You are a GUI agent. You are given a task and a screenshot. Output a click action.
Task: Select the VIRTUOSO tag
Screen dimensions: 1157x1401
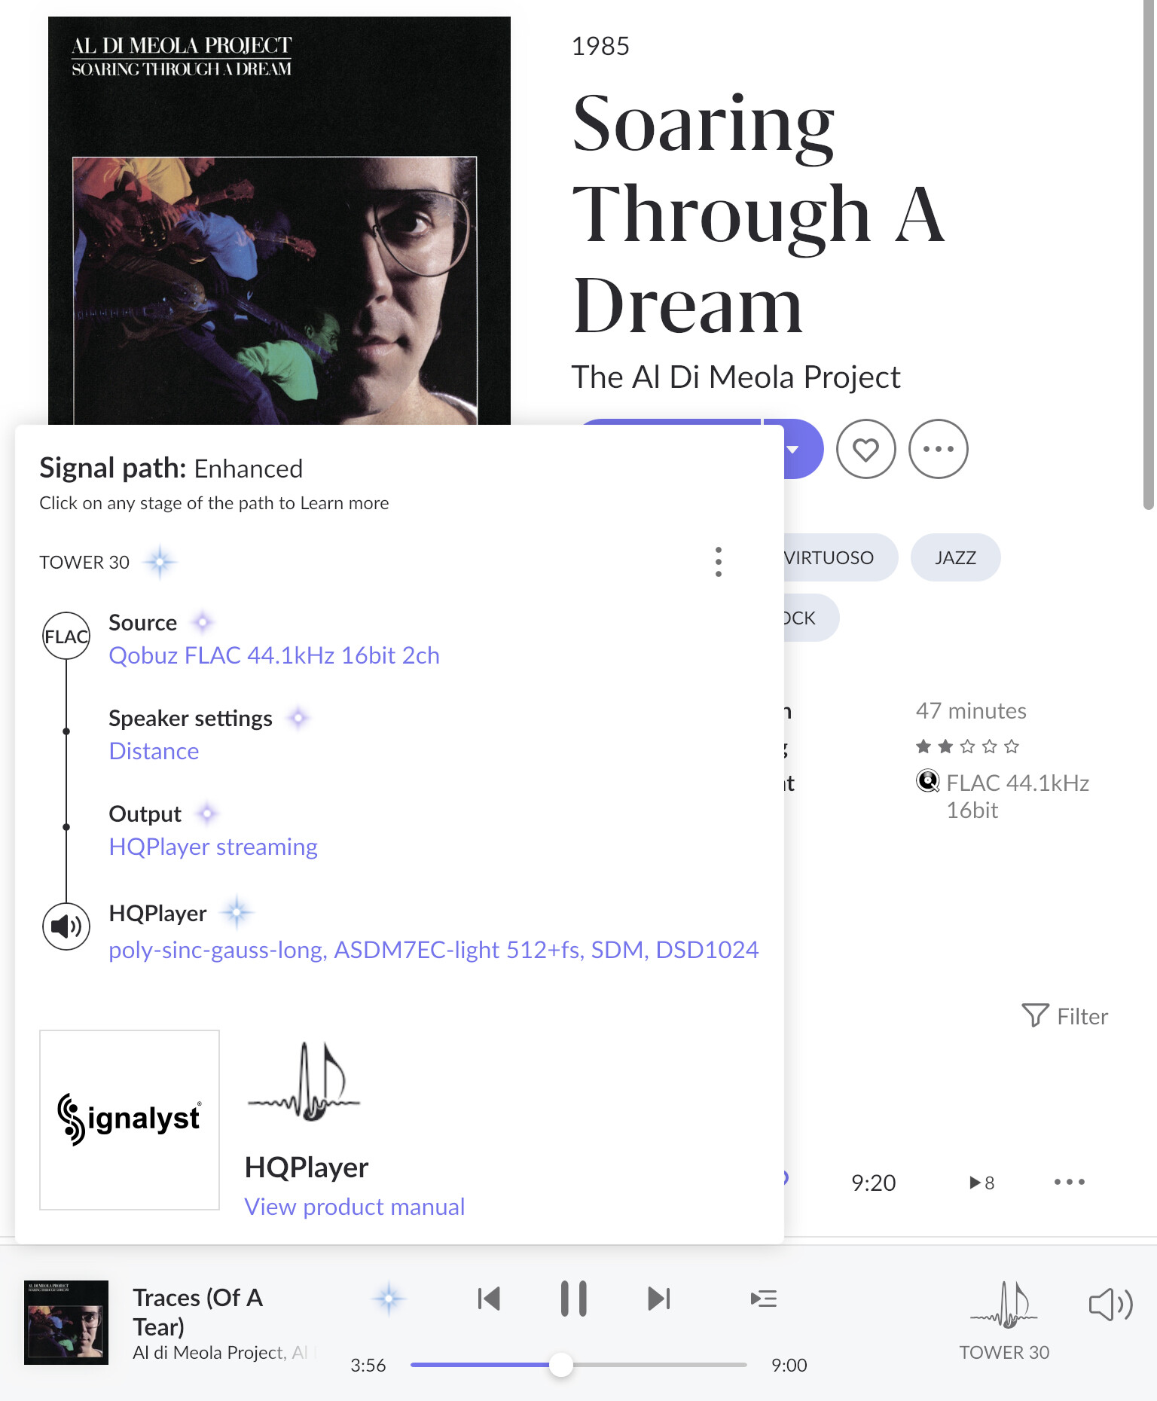point(829,558)
